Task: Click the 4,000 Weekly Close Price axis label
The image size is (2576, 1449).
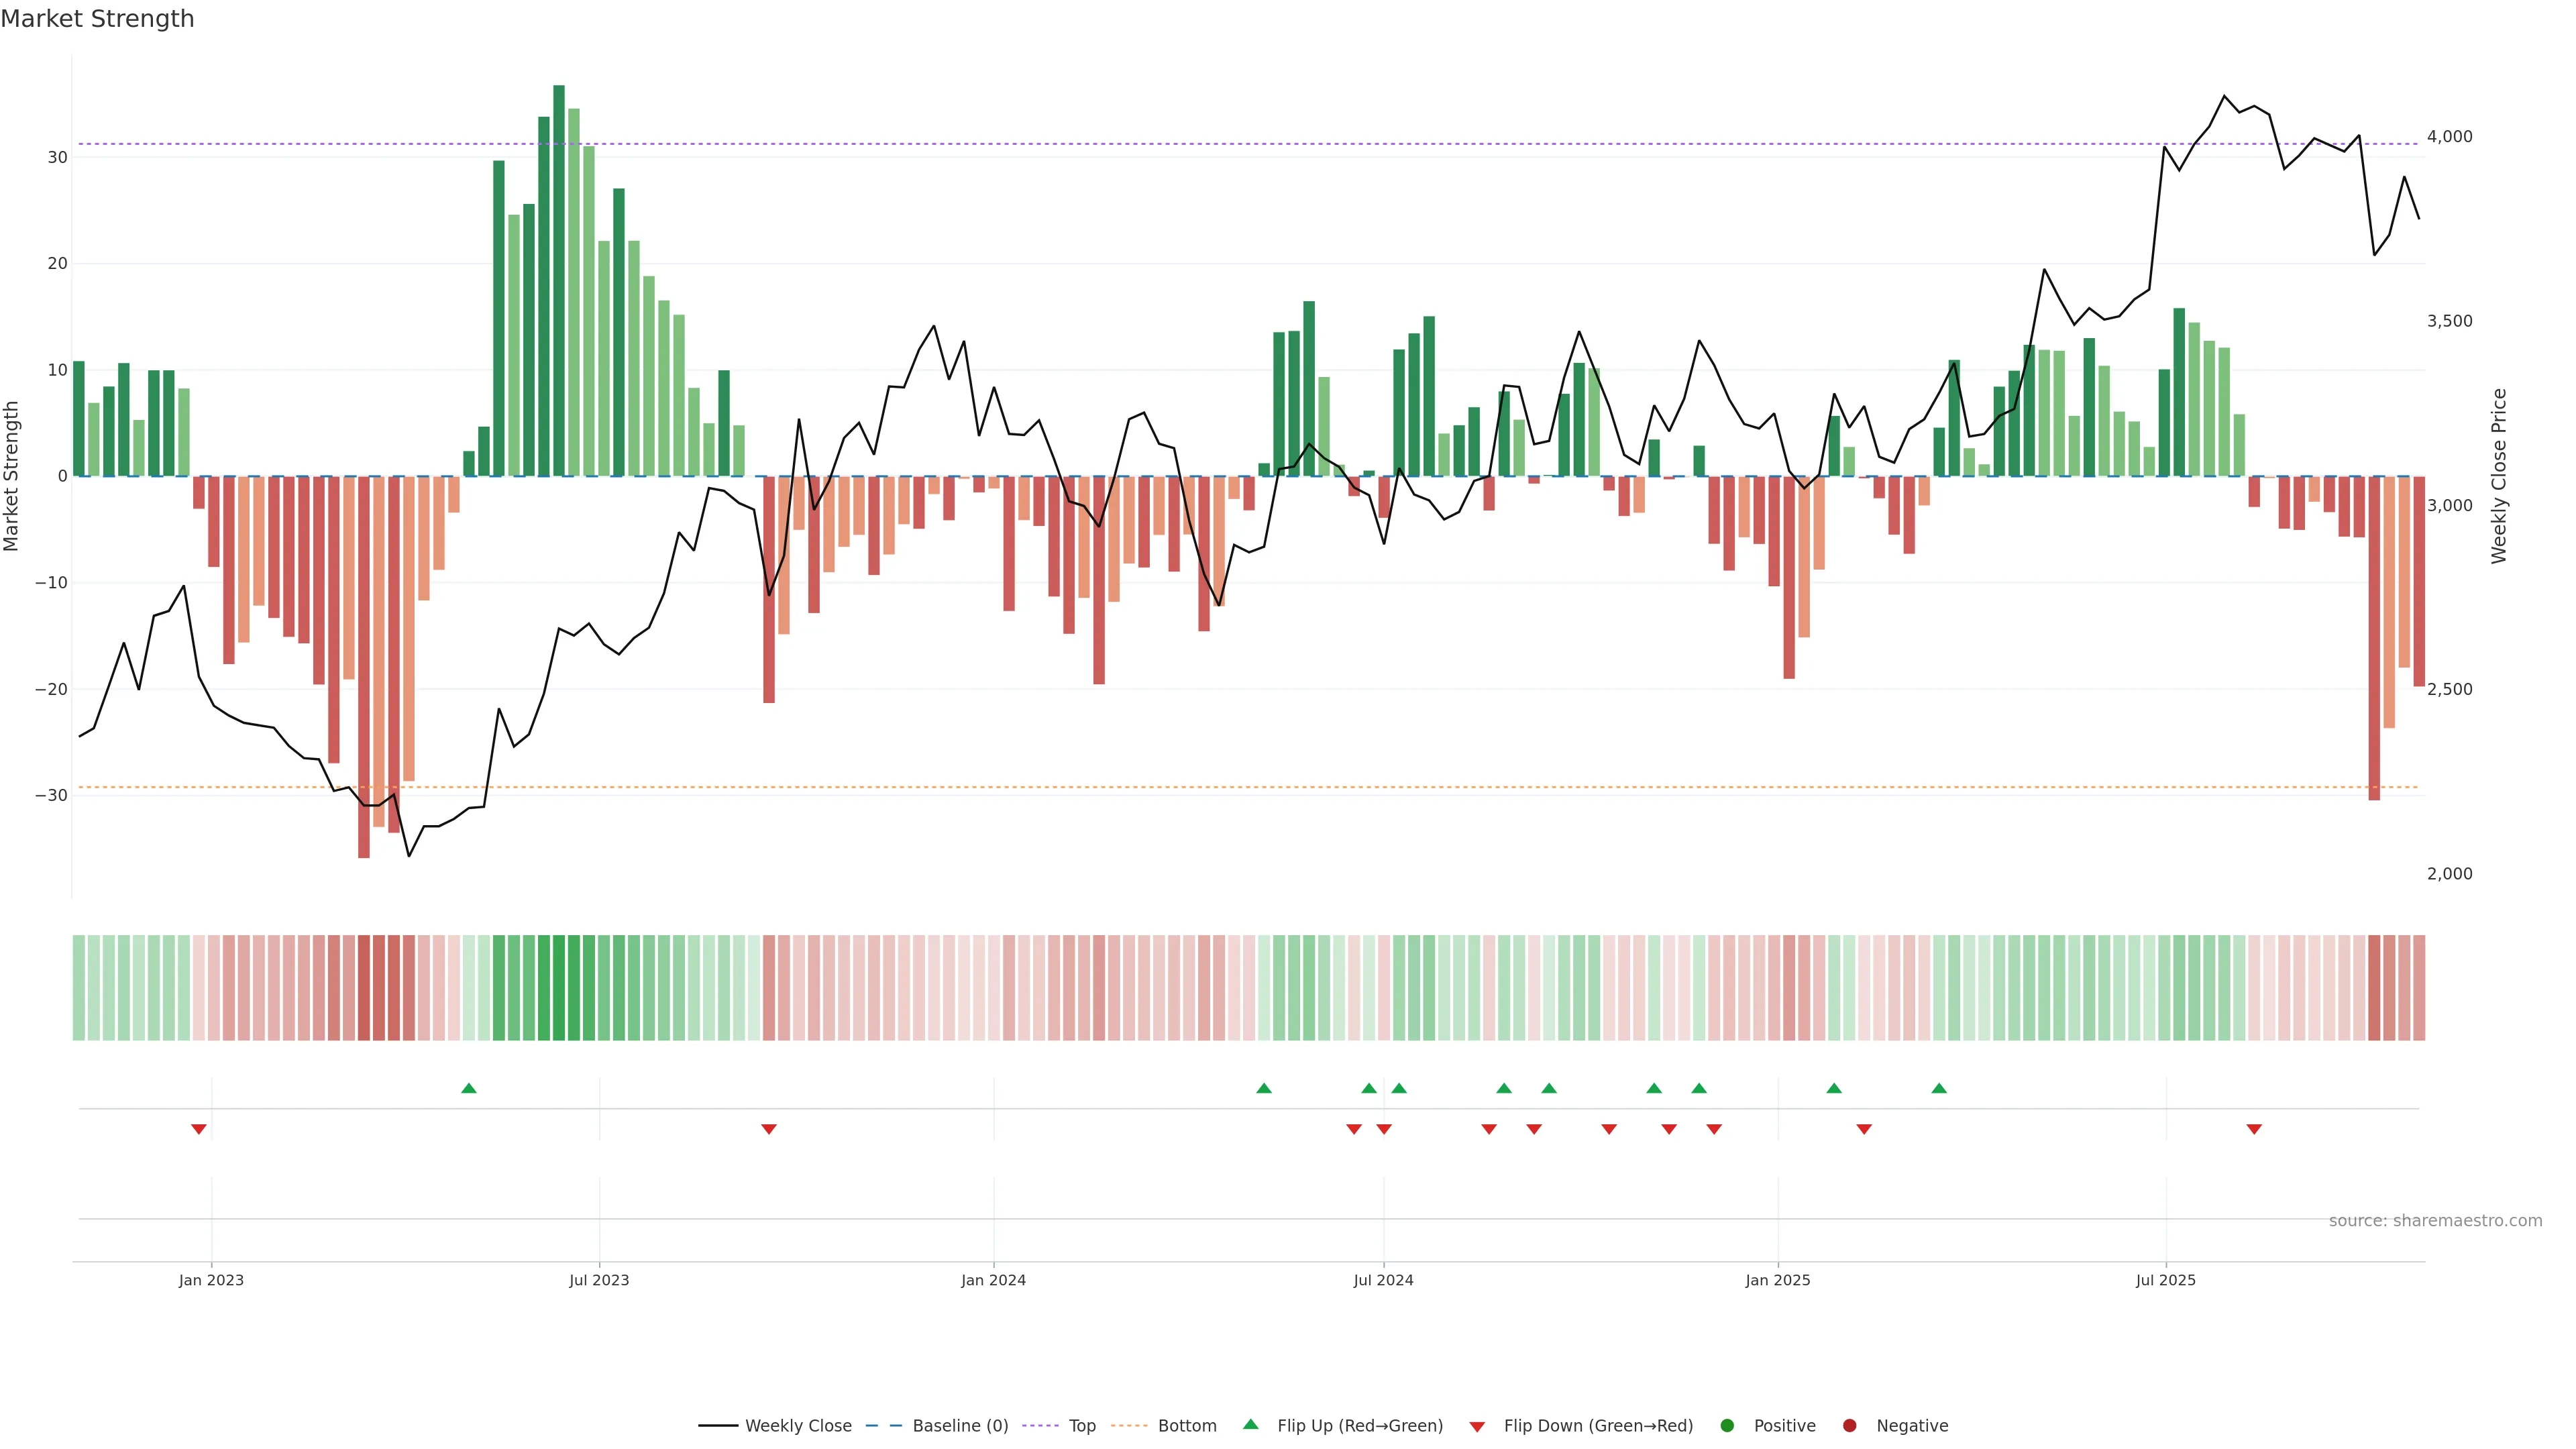Action: (x=2449, y=137)
